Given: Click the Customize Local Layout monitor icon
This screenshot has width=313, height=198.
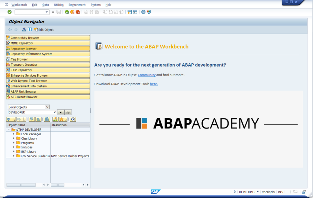Looking at the screenshot, I should (x=149, y=12).
